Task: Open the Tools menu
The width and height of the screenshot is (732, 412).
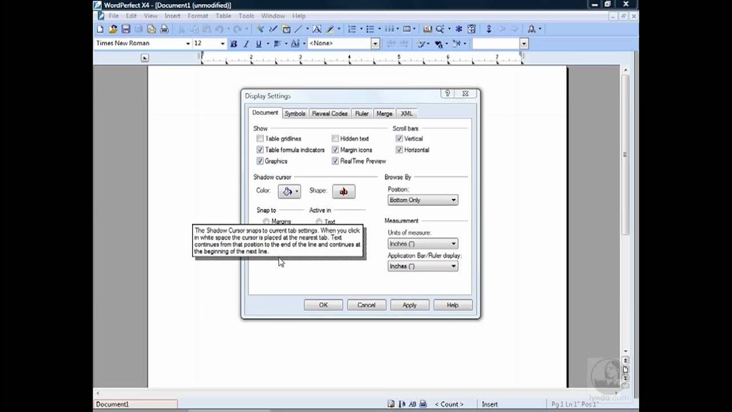Action: [246, 16]
